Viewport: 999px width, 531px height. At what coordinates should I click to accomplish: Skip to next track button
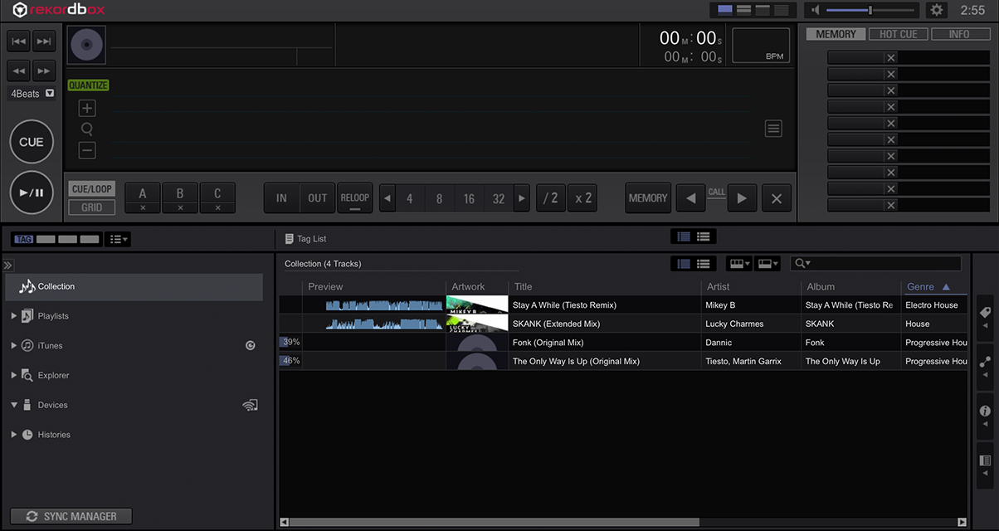coord(44,41)
